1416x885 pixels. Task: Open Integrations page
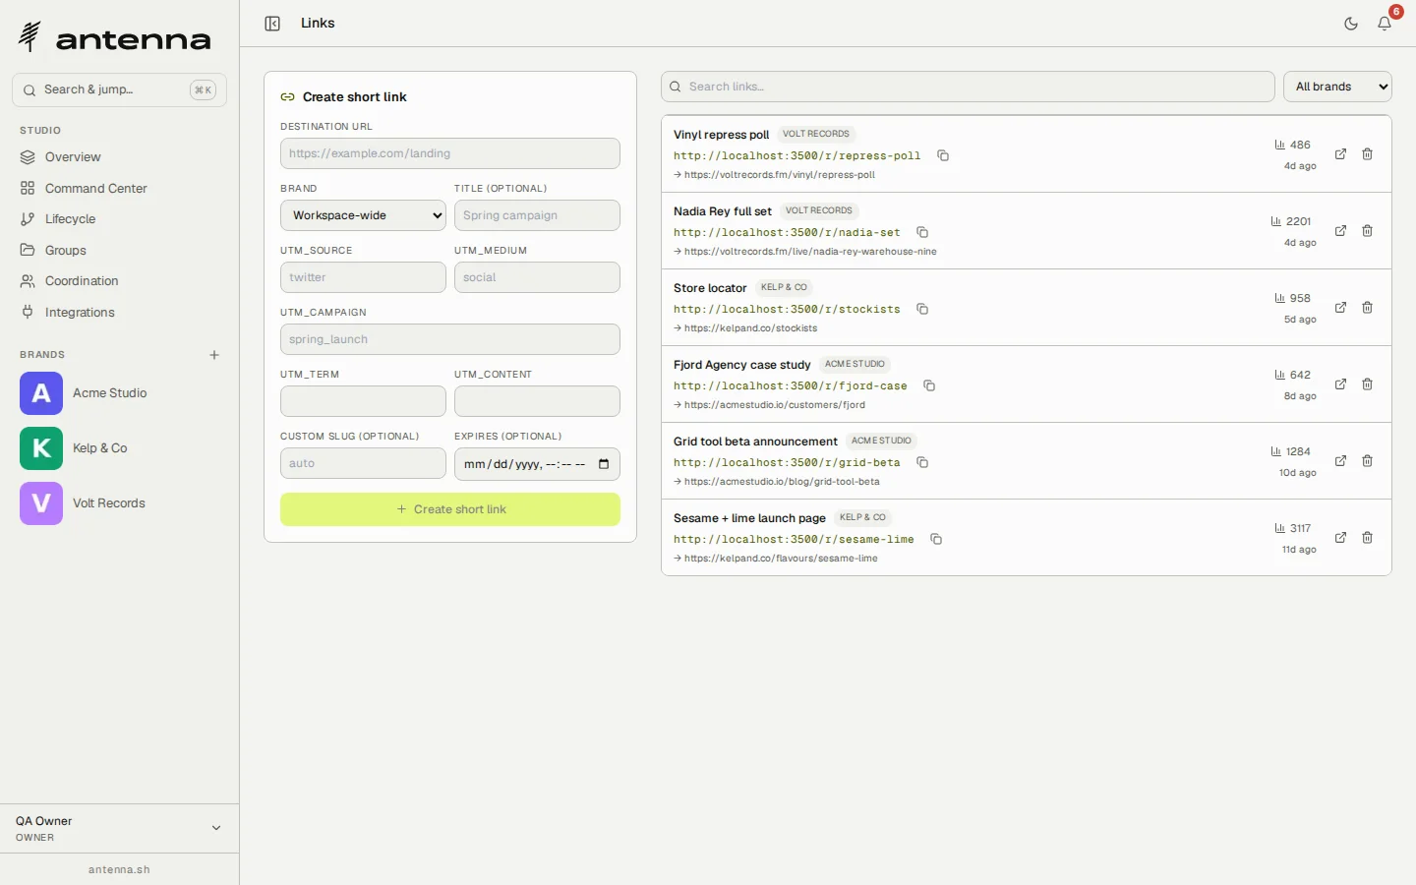tap(119, 313)
